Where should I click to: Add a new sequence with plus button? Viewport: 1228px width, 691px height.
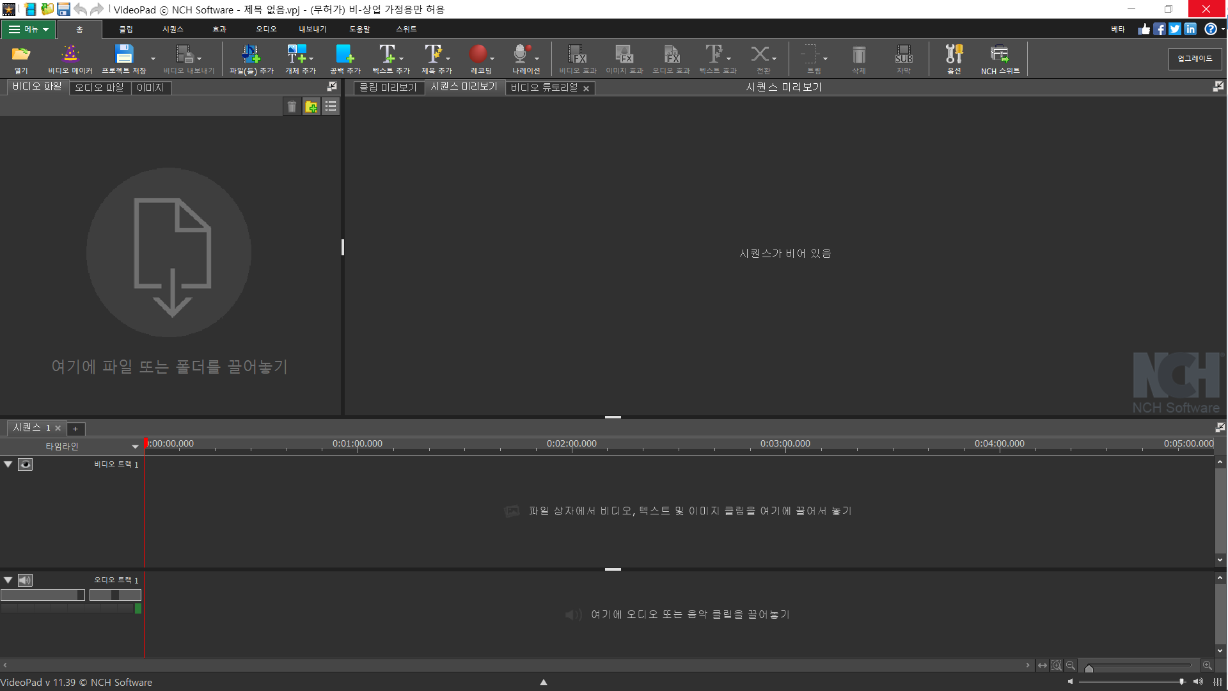75,429
